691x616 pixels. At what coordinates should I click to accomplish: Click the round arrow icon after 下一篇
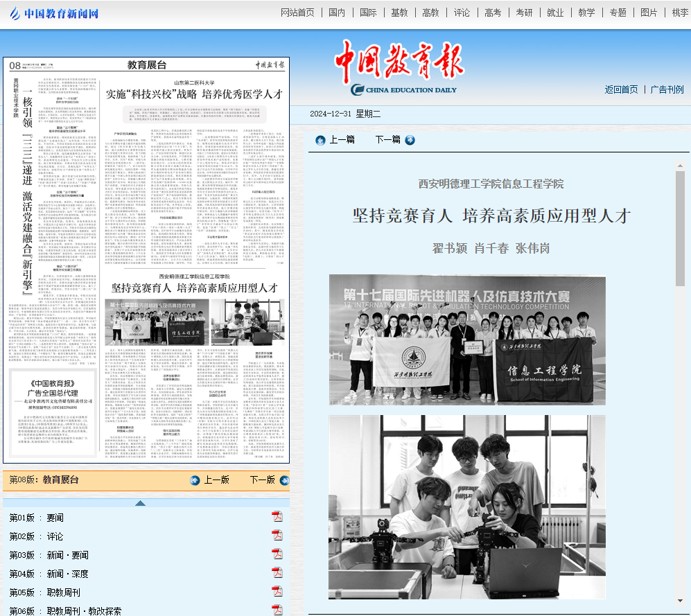tap(410, 140)
